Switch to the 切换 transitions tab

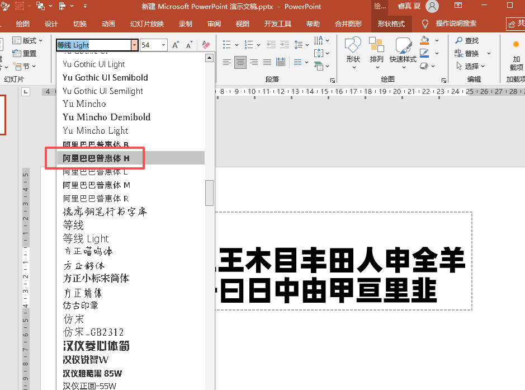point(80,24)
